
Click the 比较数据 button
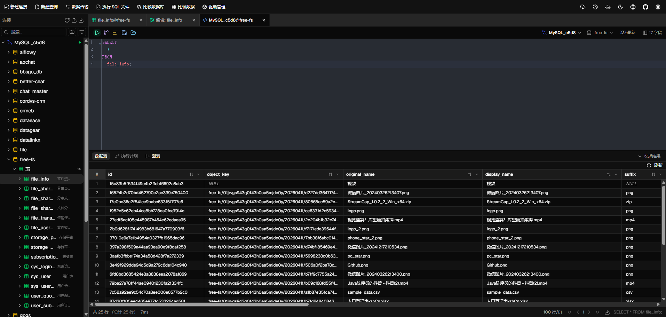coord(183,7)
